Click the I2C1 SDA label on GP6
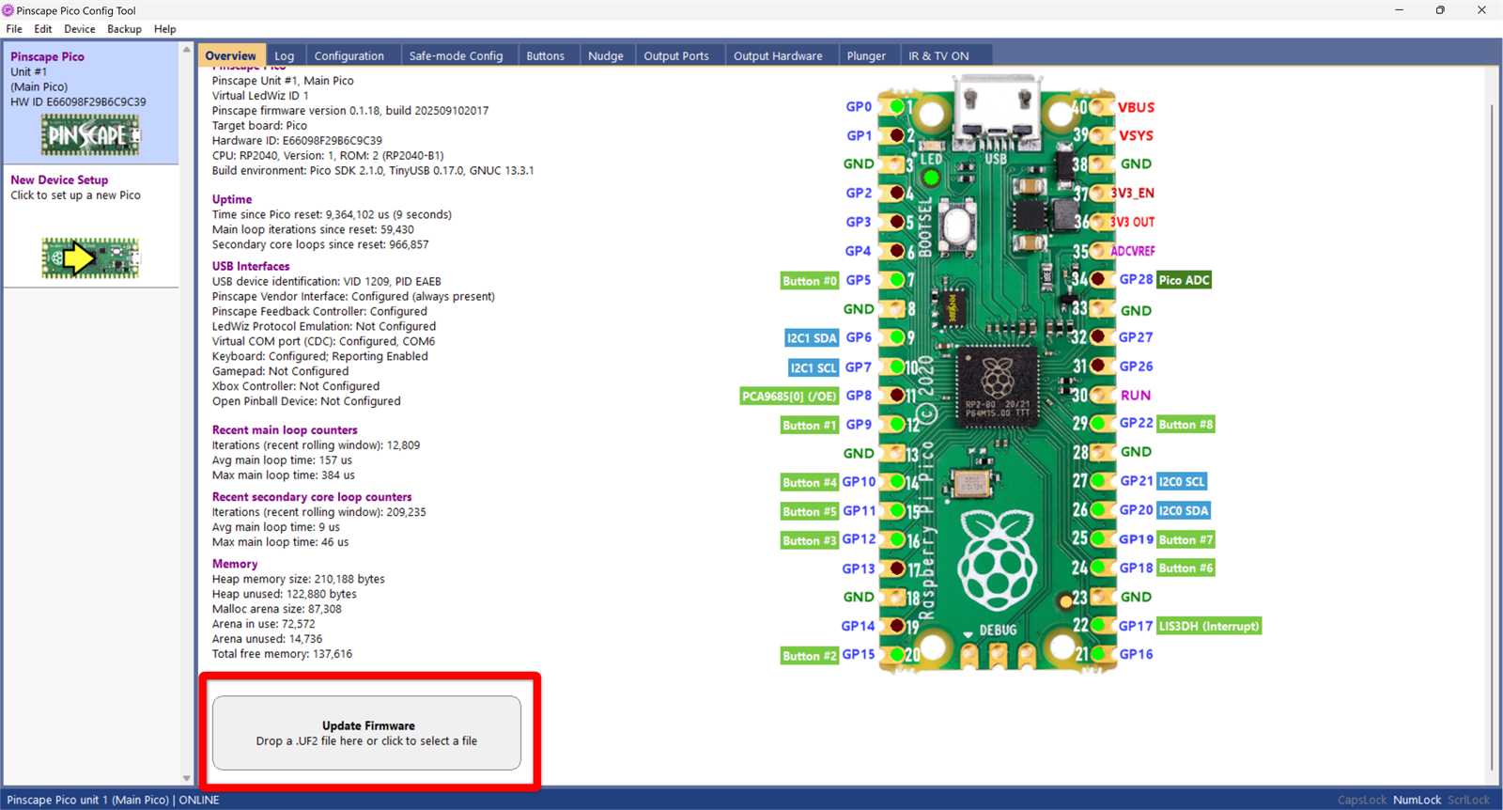1503x810 pixels. pyautogui.click(x=812, y=338)
